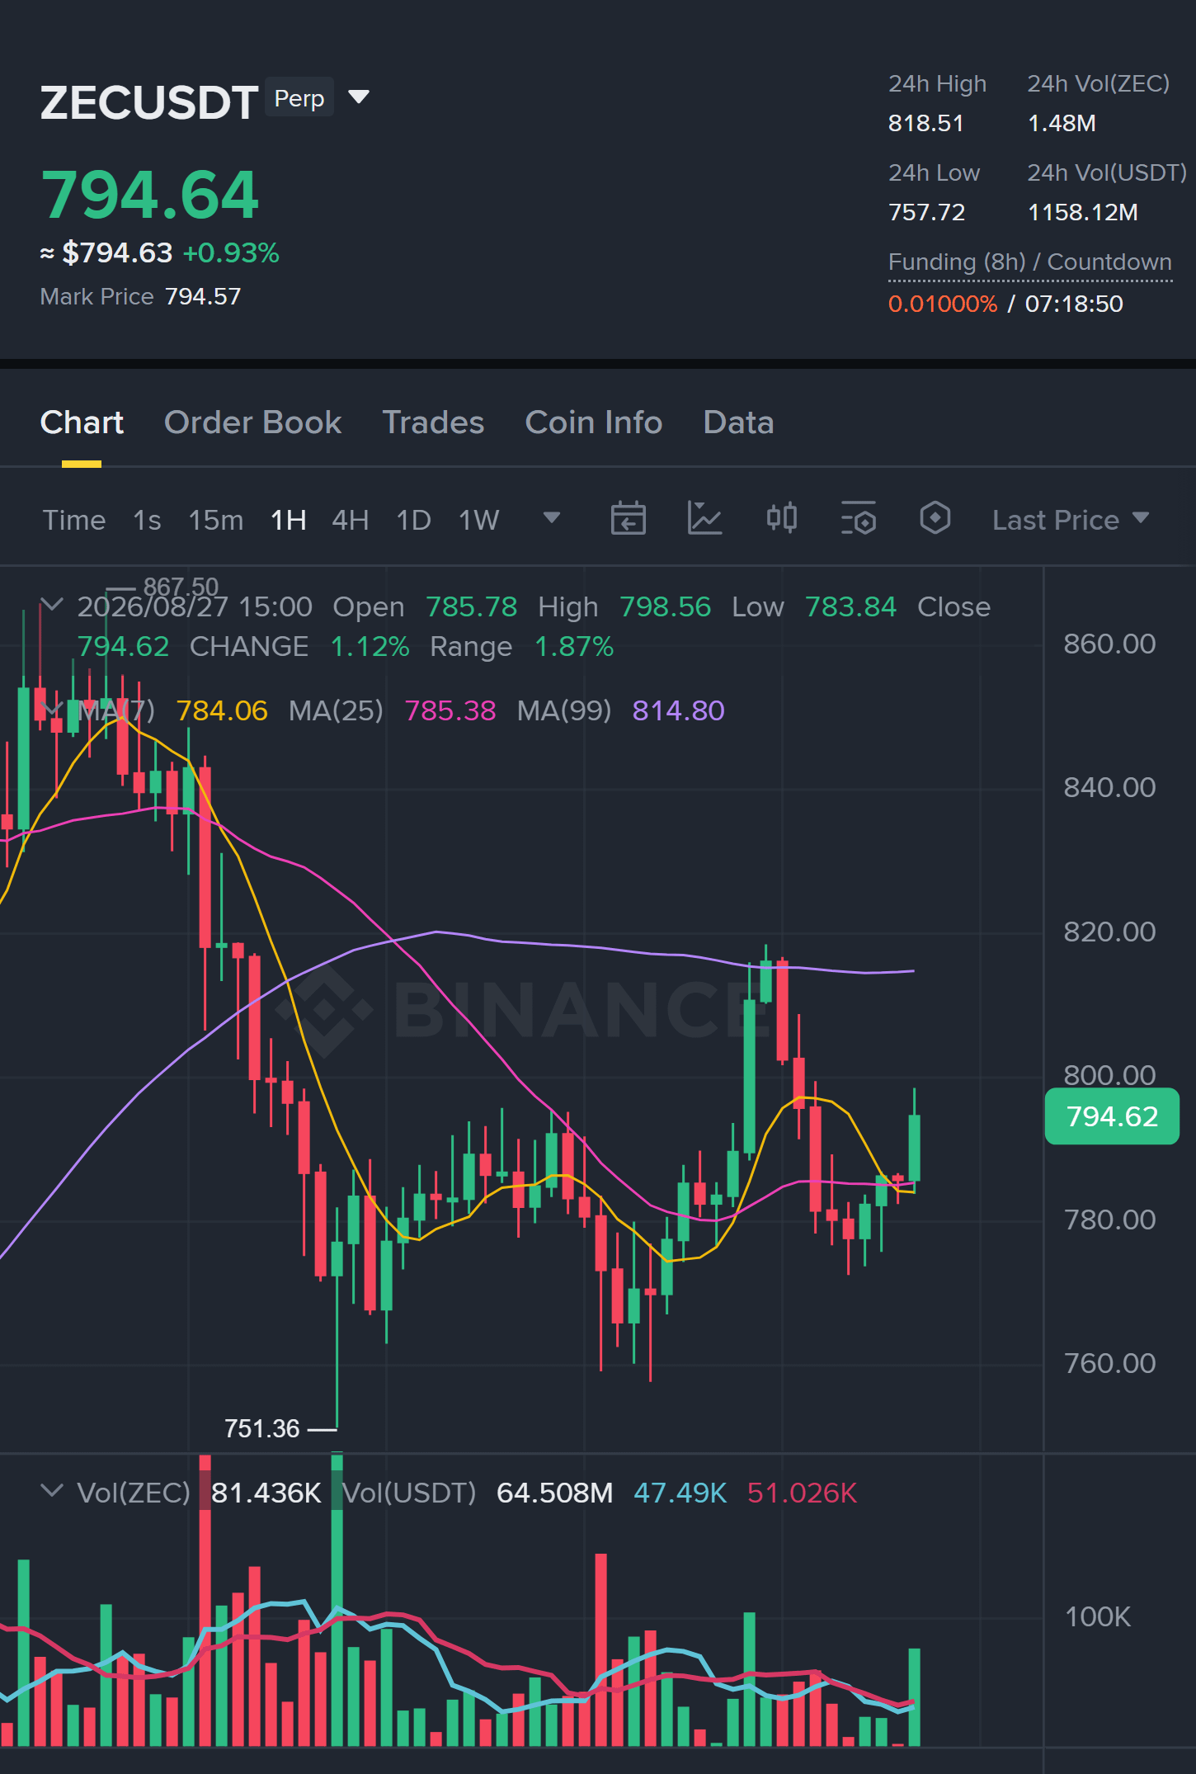Click the Funding (8h) / Countdown link

coord(1029,262)
